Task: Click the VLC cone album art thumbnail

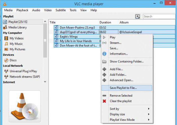Action: (x=25, y=106)
